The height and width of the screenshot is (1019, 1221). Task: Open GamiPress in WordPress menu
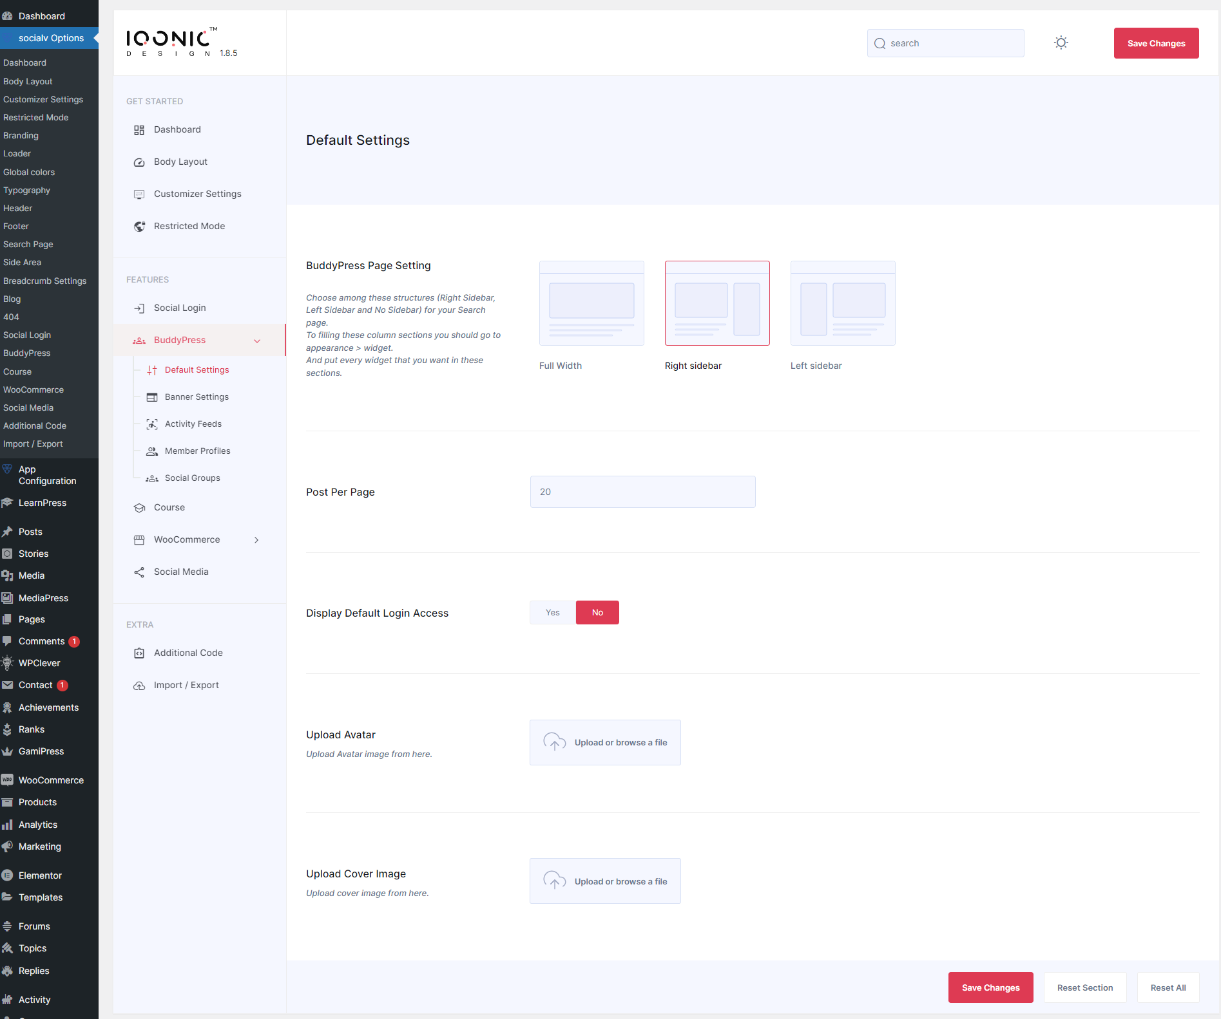[x=41, y=751]
